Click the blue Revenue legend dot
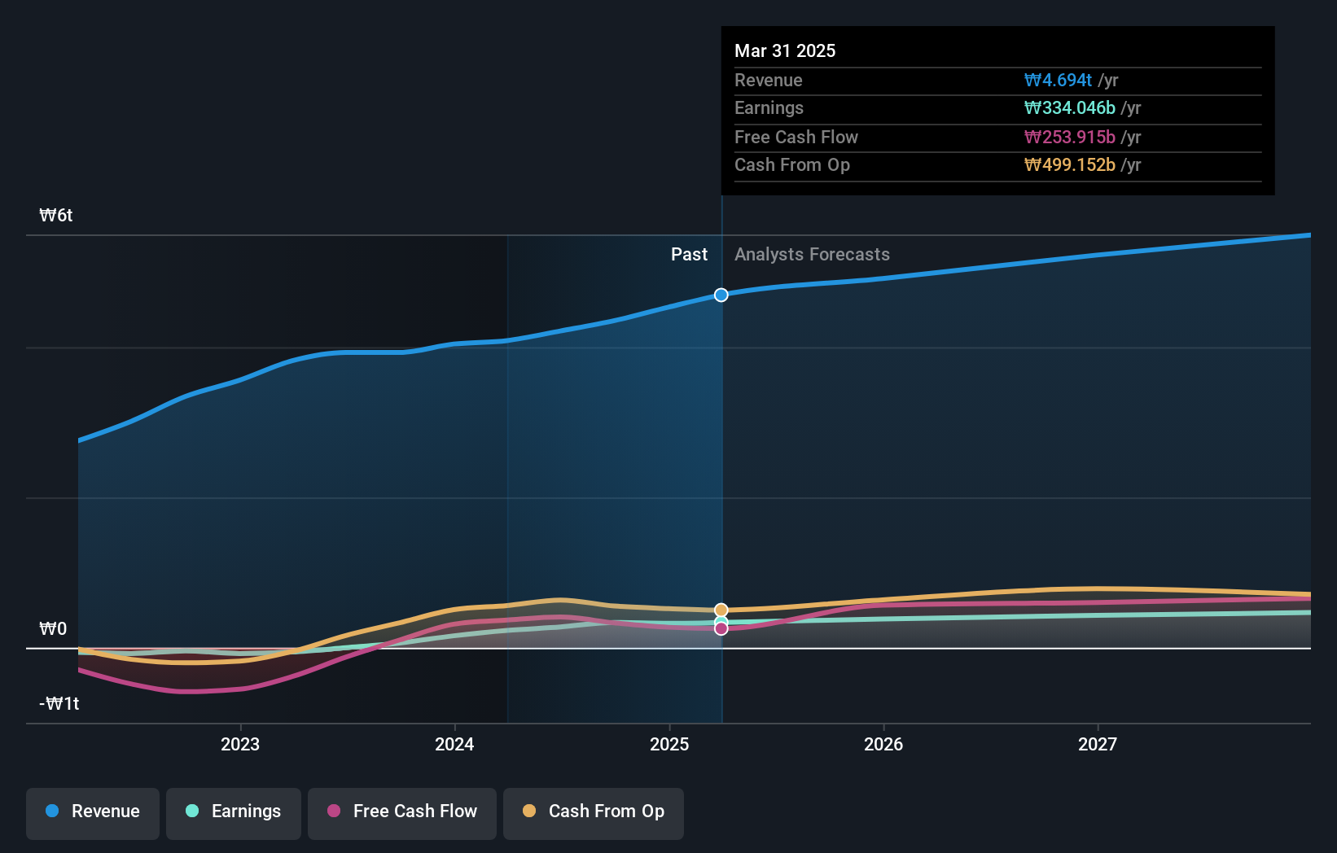The height and width of the screenshot is (853, 1337). pos(50,811)
